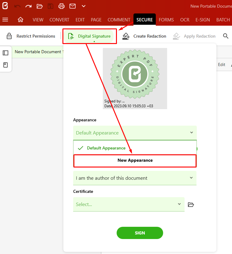Open the hamburger main menu
Viewport: 232px width, 254px height.
pos(5,20)
